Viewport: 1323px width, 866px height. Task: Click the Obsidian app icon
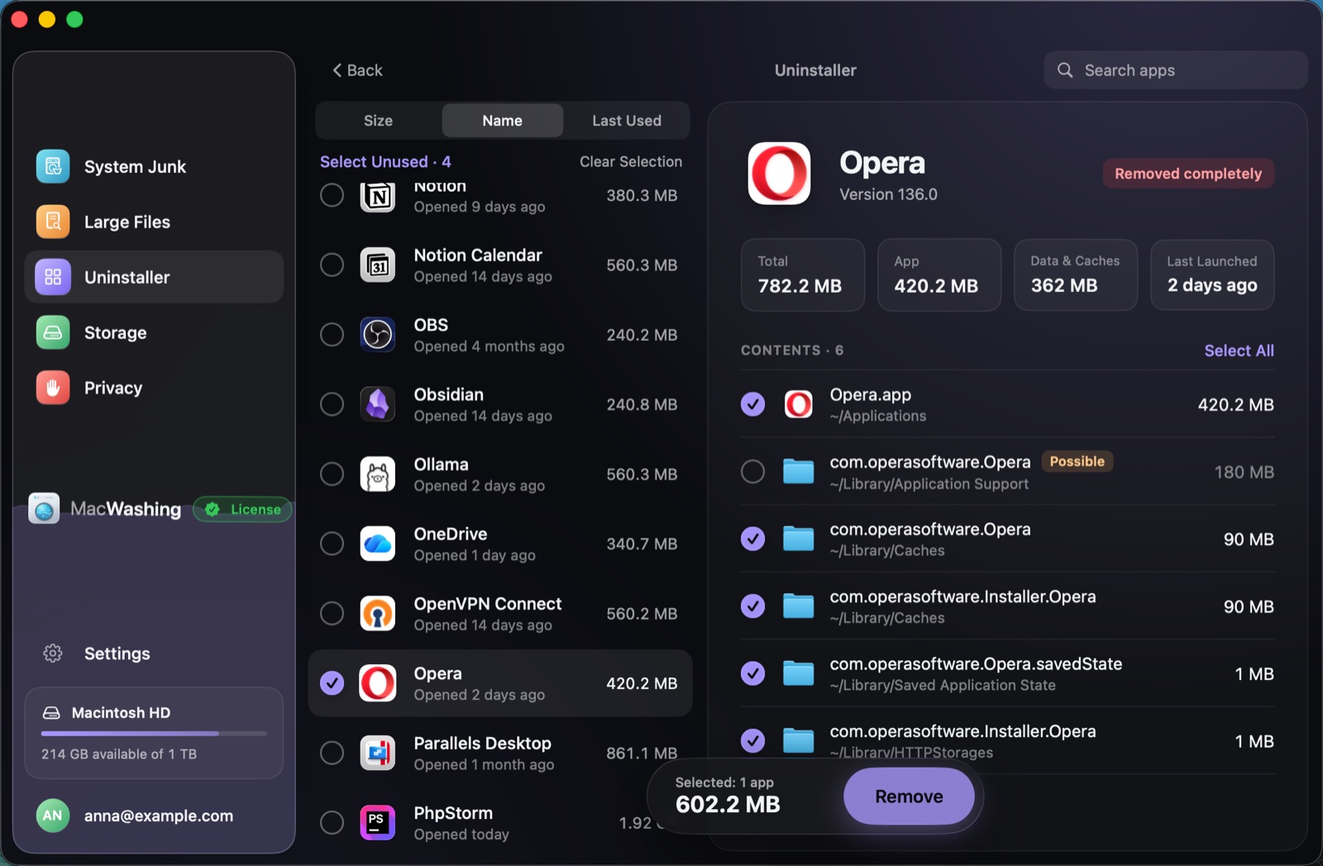378,404
